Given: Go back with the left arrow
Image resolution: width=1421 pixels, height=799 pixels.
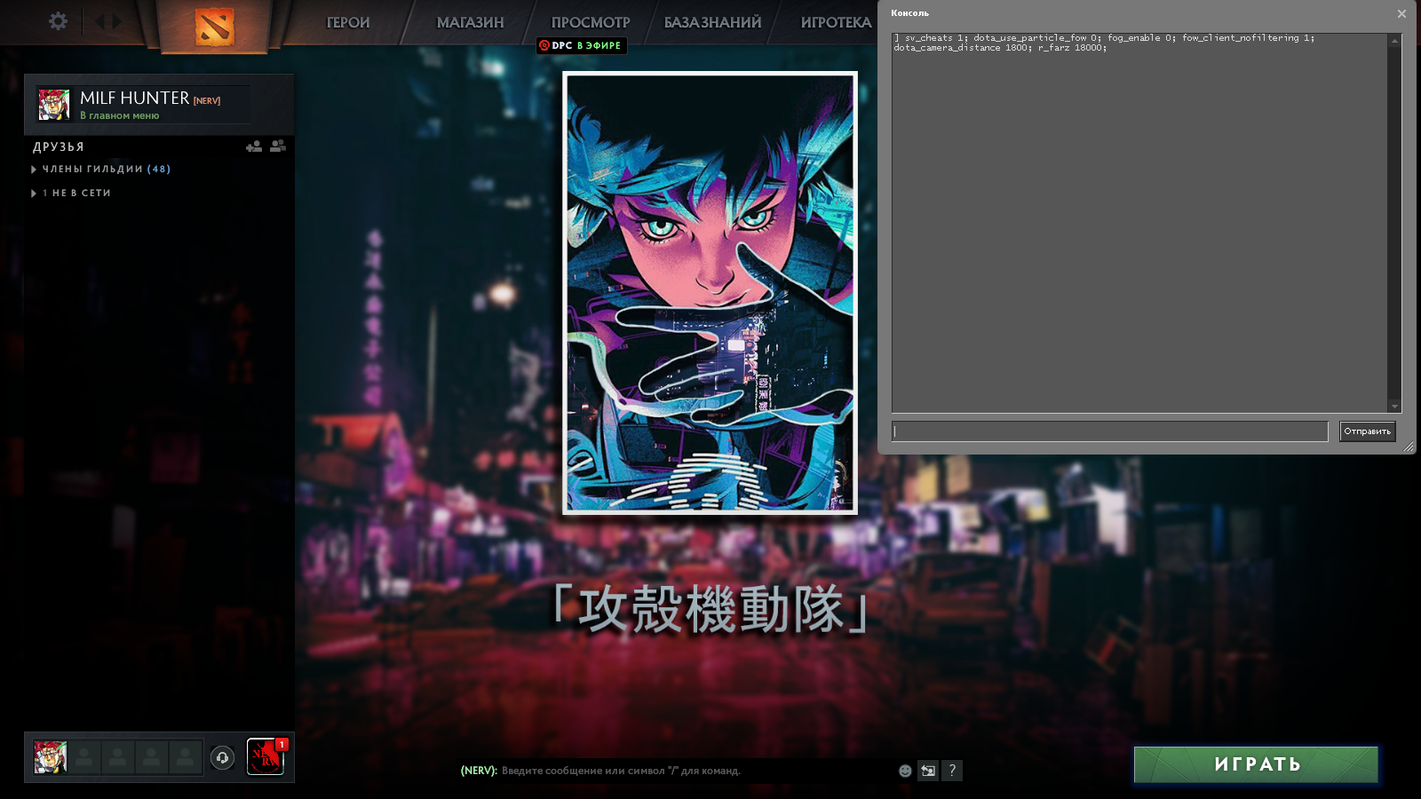Looking at the screenshot, I should pyautogui.click(x=99, y=21).
